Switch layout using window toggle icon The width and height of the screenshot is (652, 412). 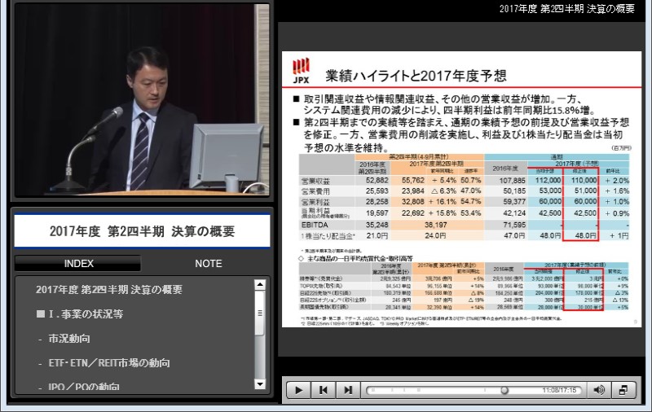(623, 390)
